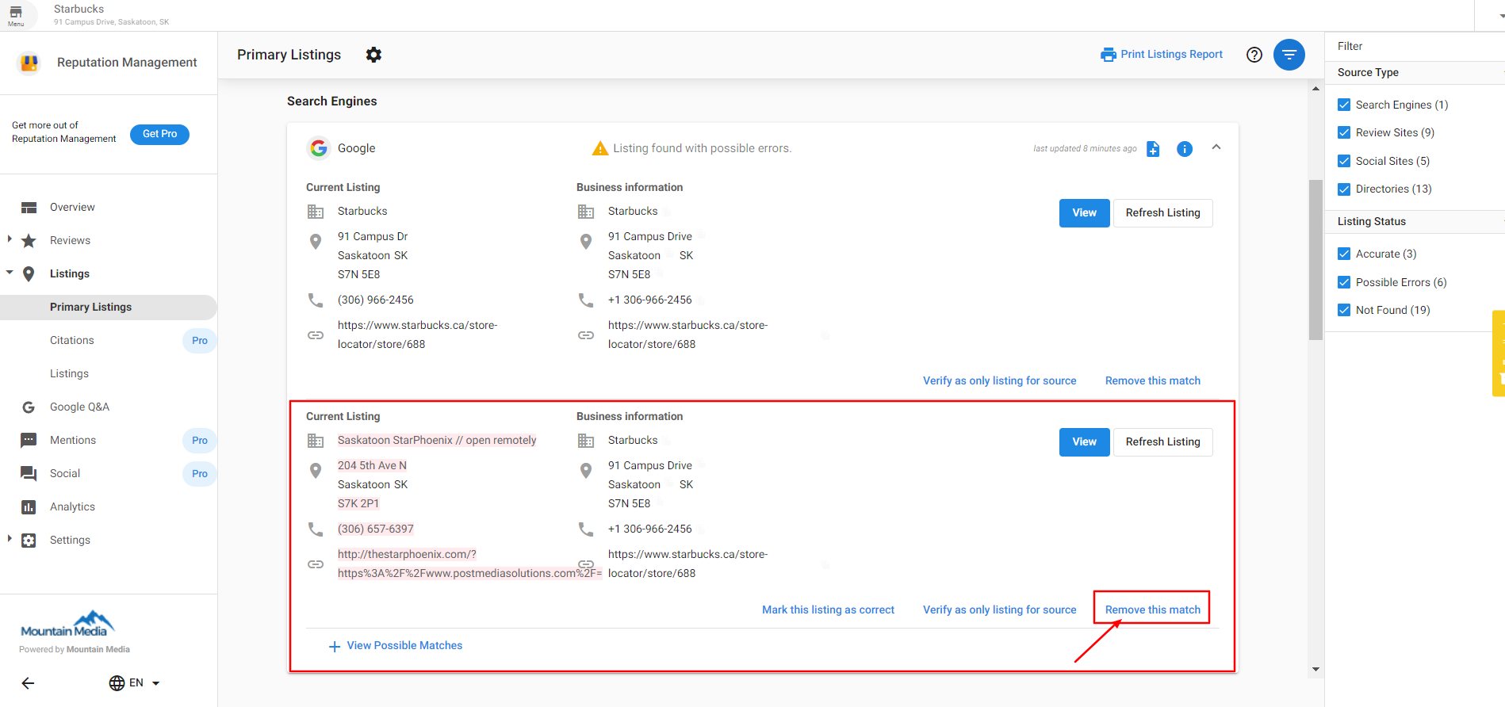1505x707 pixels.
Task: Click the Google Q&A G icon
Action: 29,407
